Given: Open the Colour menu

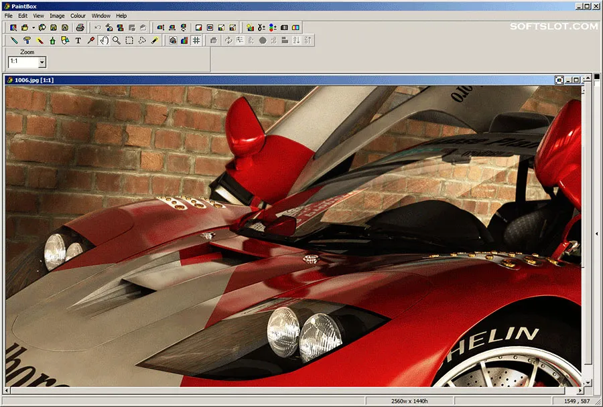Looking at the screenshot, I should point(78,16).
